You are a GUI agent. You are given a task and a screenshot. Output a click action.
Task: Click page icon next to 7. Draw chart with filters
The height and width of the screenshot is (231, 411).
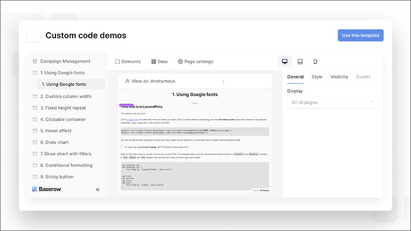pyautogui.click(x=35, y=154)
